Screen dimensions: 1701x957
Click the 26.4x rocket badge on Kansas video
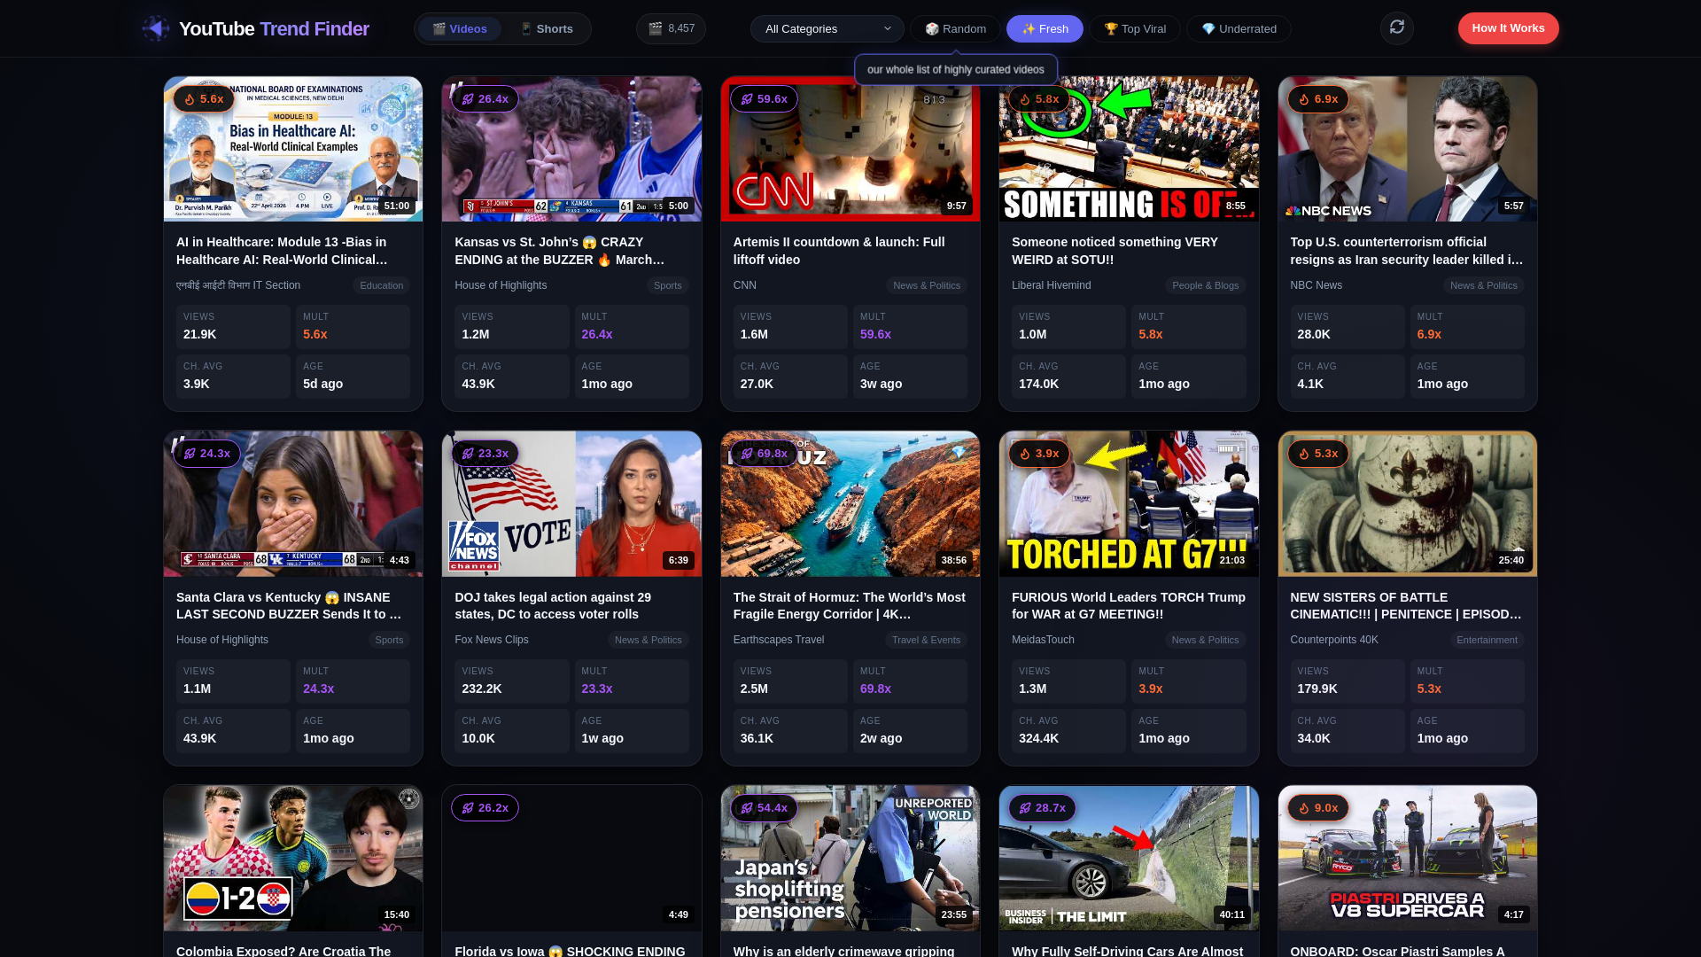485,99
